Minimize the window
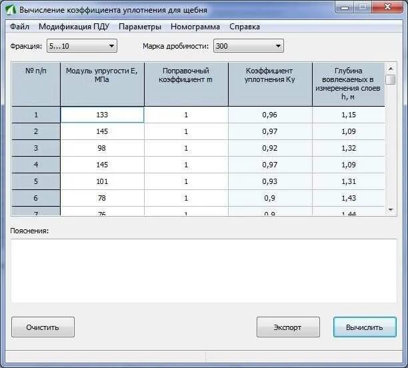The height and width of the screenshot is (368, 408). (345, 7)
